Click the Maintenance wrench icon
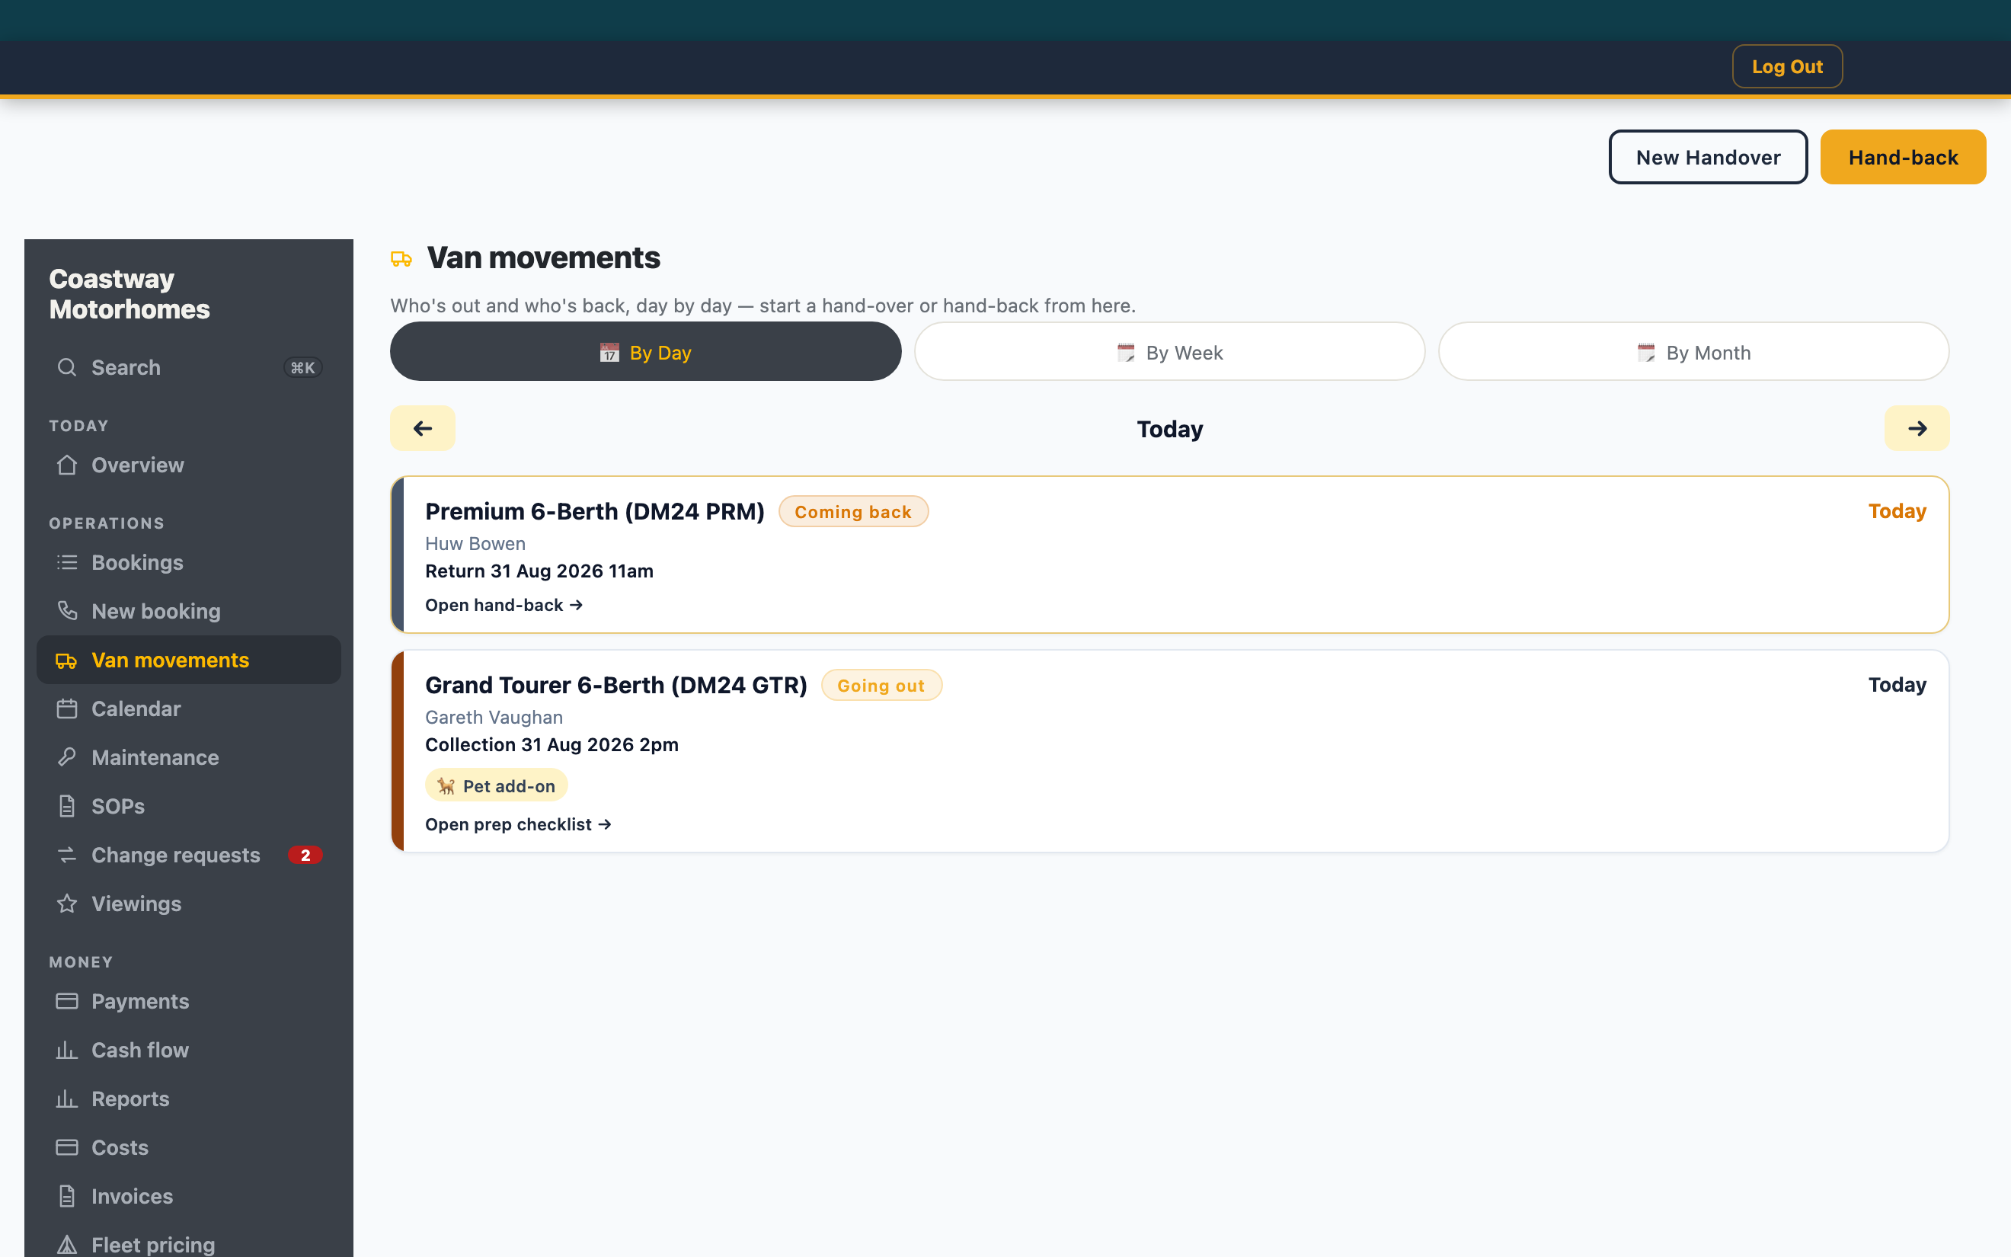Image resolution: width=2011 pixels, height=1257 pixels. coord(67,757)
